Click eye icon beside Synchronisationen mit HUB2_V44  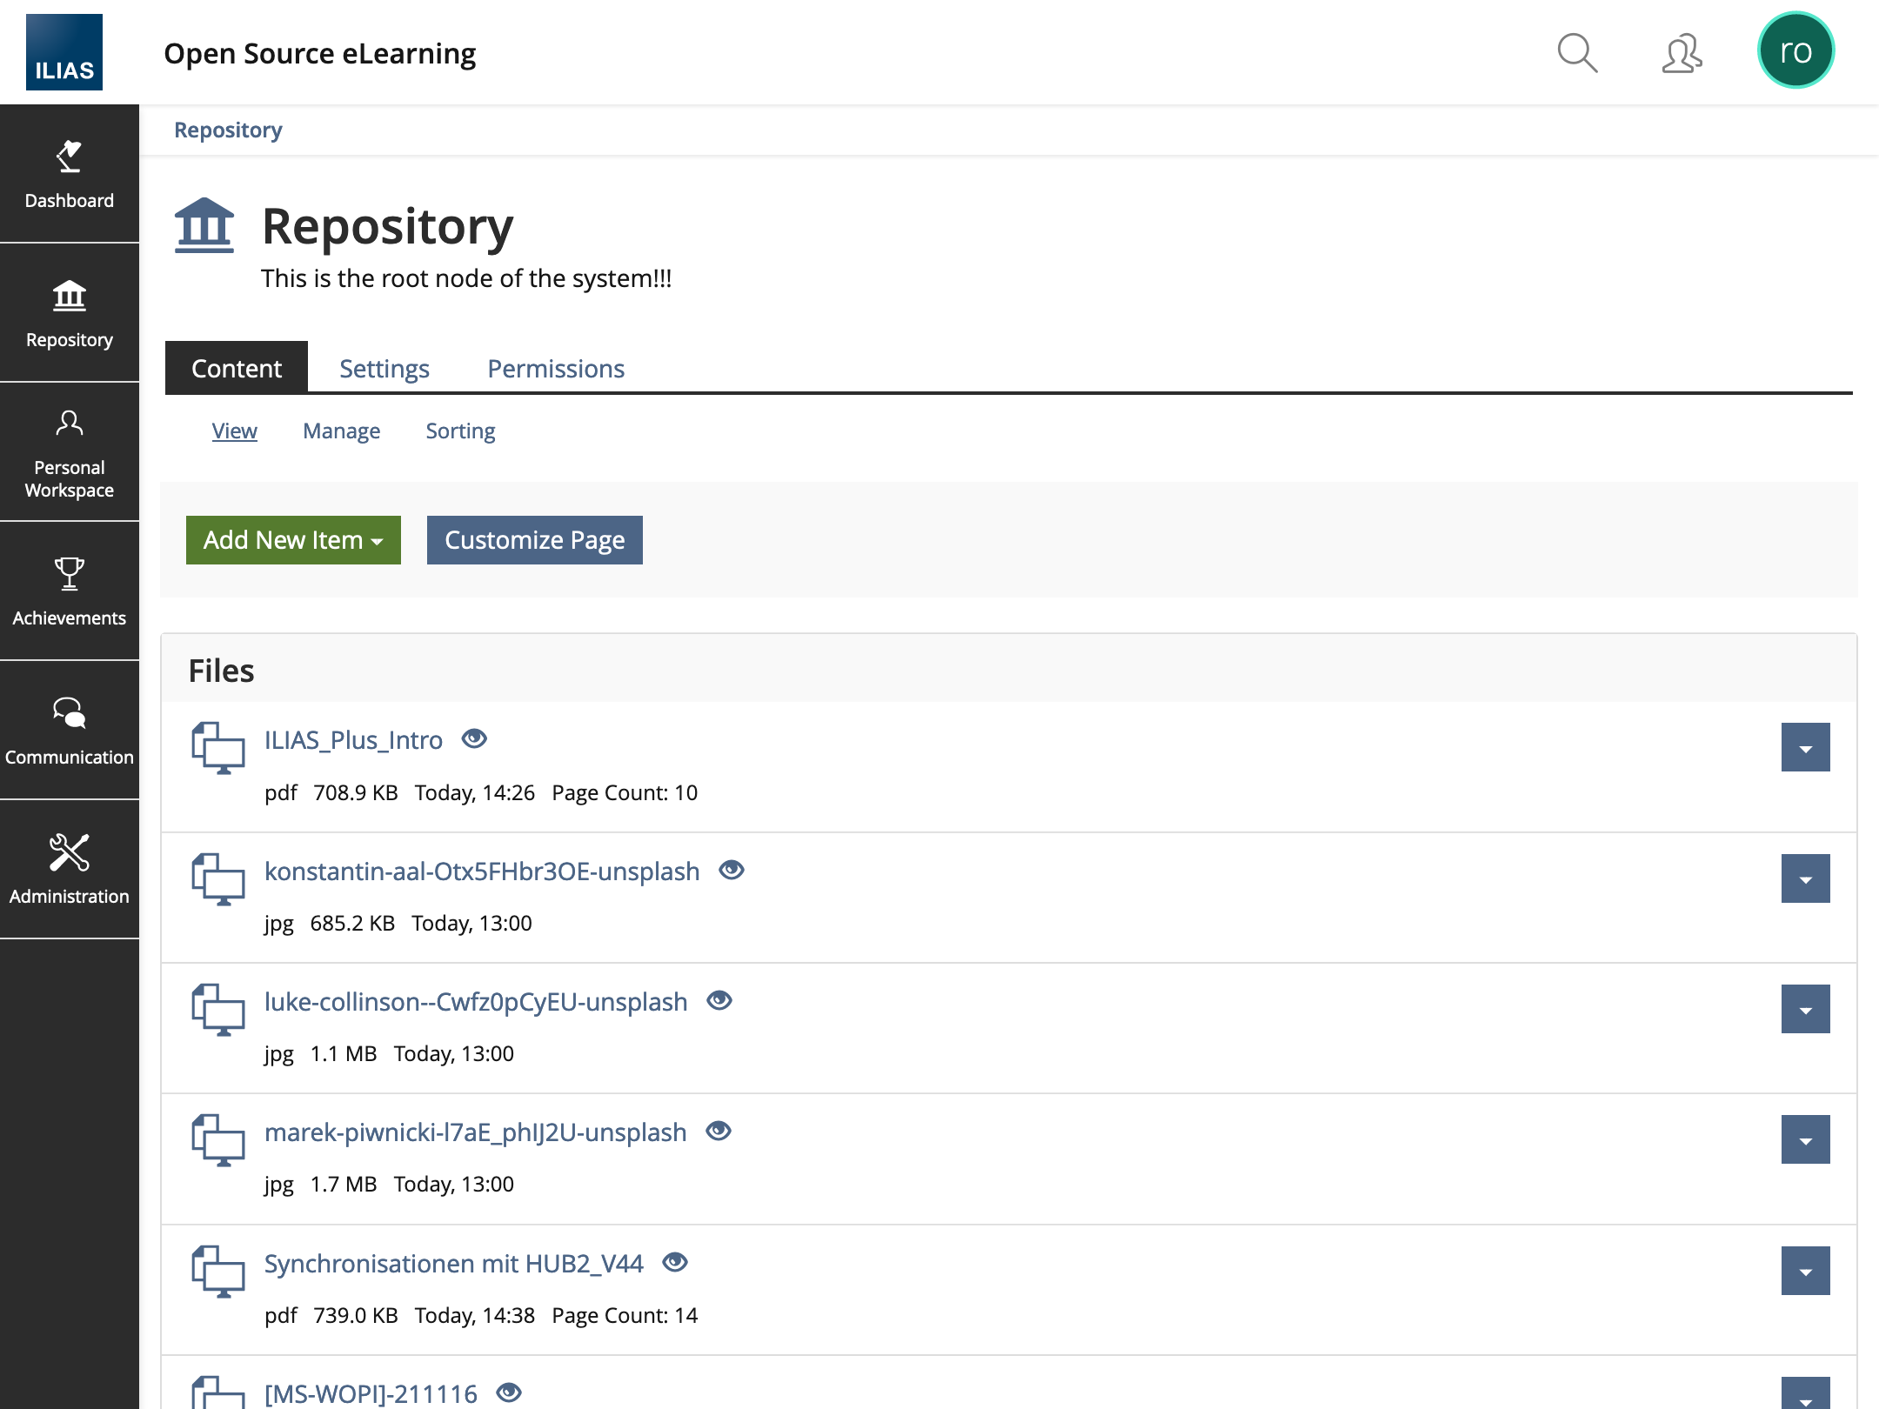[675, 1262]
